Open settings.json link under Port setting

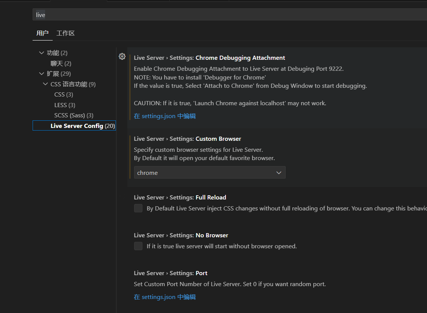[165, 297]
